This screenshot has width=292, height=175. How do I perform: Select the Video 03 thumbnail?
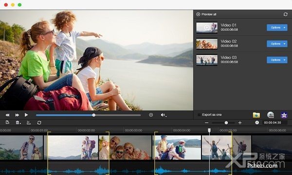point(207,60)
